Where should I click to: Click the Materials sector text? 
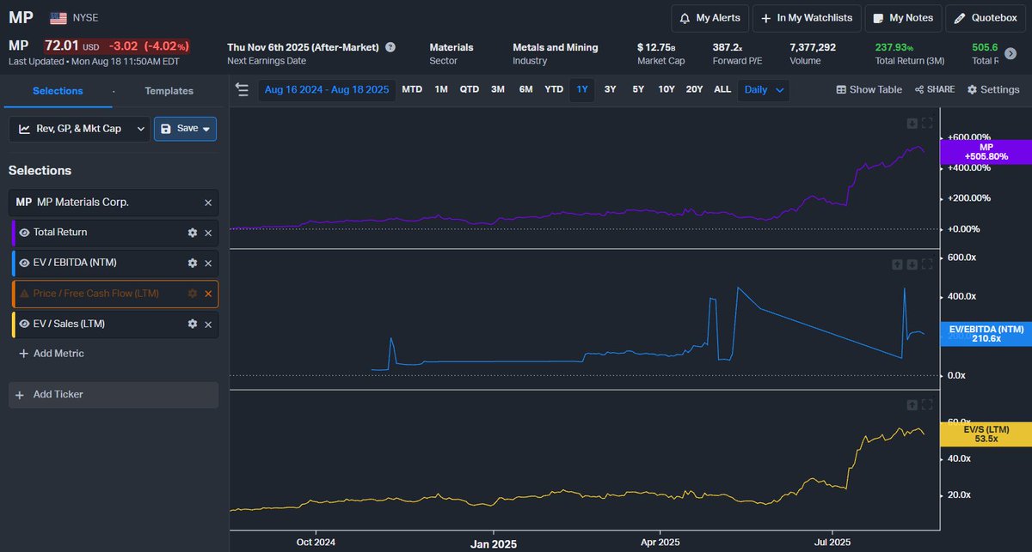pos(451,47)
